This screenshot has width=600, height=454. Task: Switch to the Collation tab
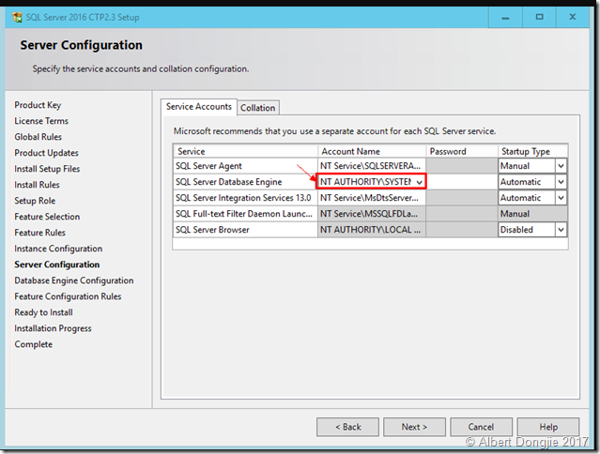pos(258,108)
